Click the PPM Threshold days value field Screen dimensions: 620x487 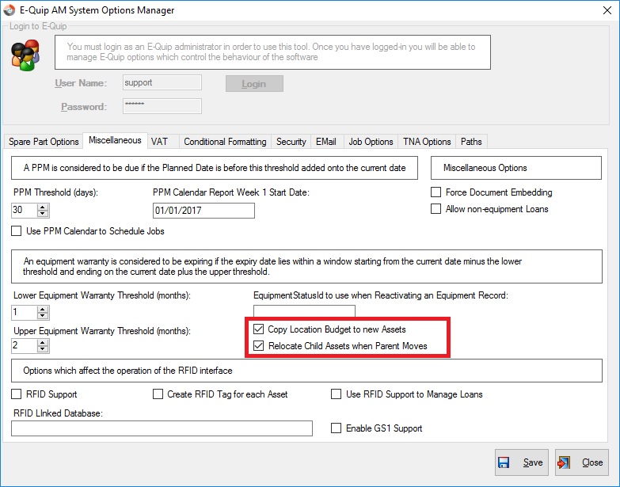(25, 210)
